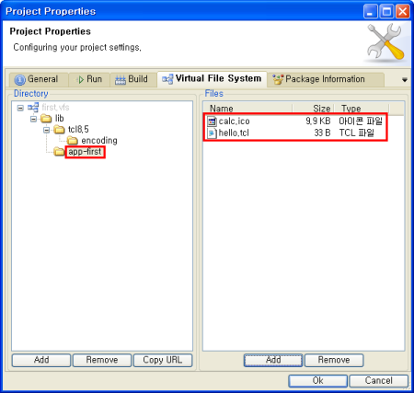Minimize the Project Properties window
414x393 pixels.
(371, 12)
